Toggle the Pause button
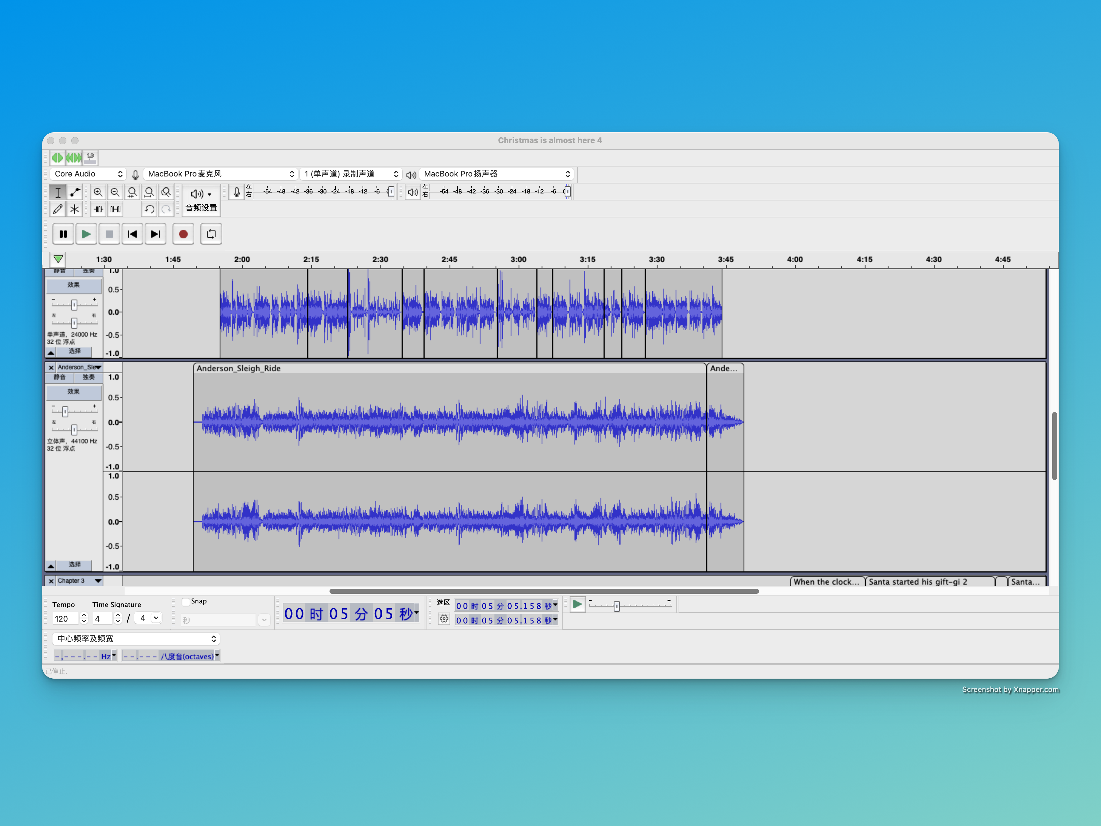The height and width of the screenshot is (826, 1101). click(63, 234)
